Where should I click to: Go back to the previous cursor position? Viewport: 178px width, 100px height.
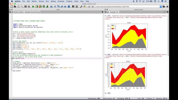[89, 7]
